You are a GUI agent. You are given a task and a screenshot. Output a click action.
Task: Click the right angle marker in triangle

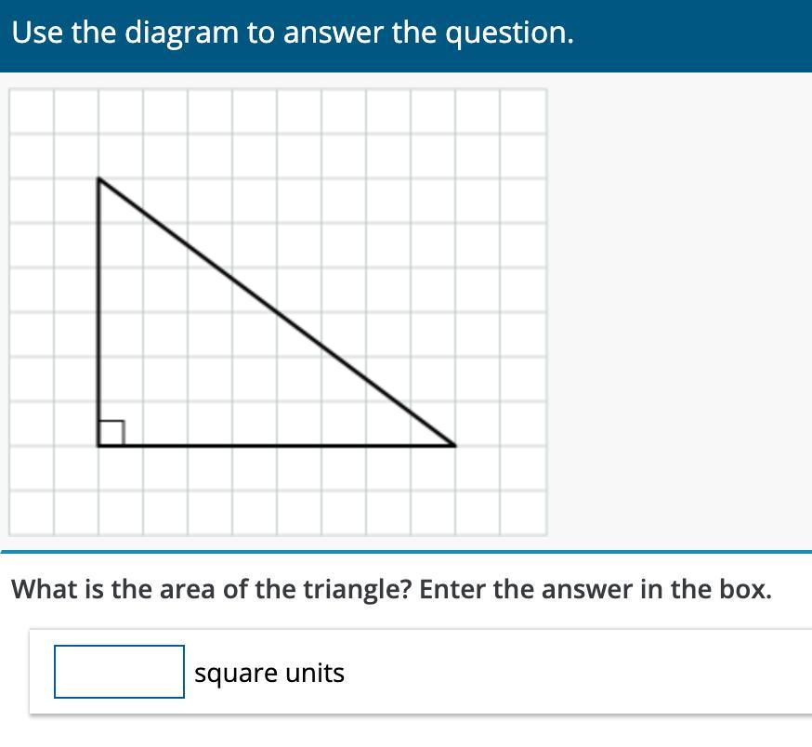click(x=111, y=433)
